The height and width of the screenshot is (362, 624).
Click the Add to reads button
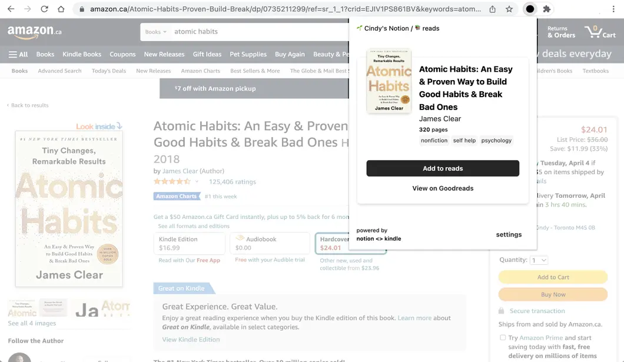coord(442,168)
